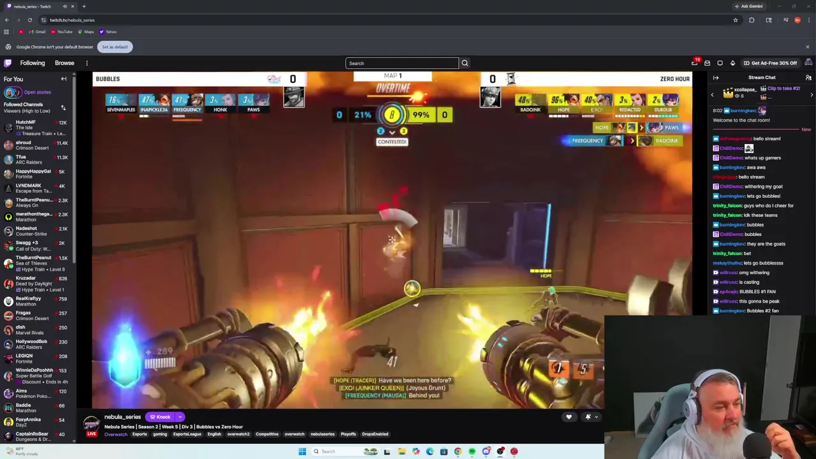The image size is (816, 459).
Task: Open the chat bubble notifications icon
Action: (720, 63)
